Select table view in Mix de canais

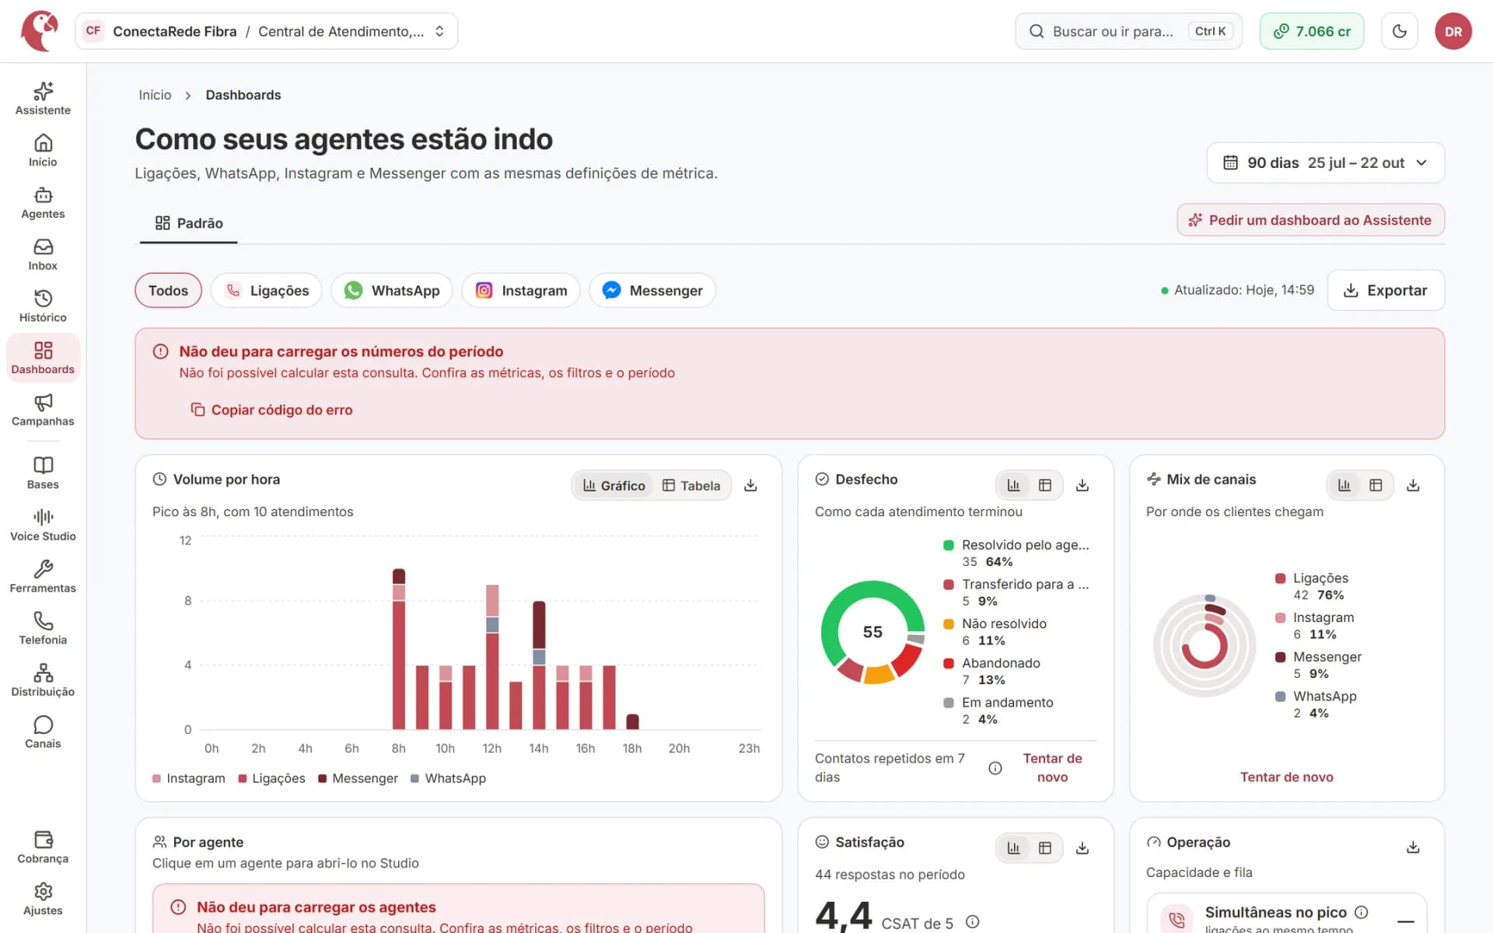pyautogui.click(x=1376, y=485)
